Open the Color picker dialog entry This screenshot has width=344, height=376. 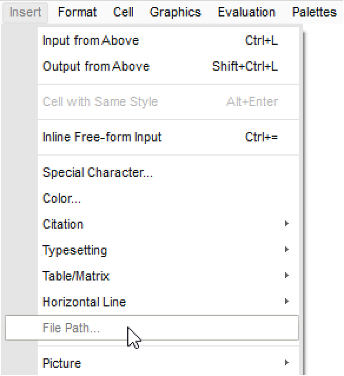(x=168, y=198)
